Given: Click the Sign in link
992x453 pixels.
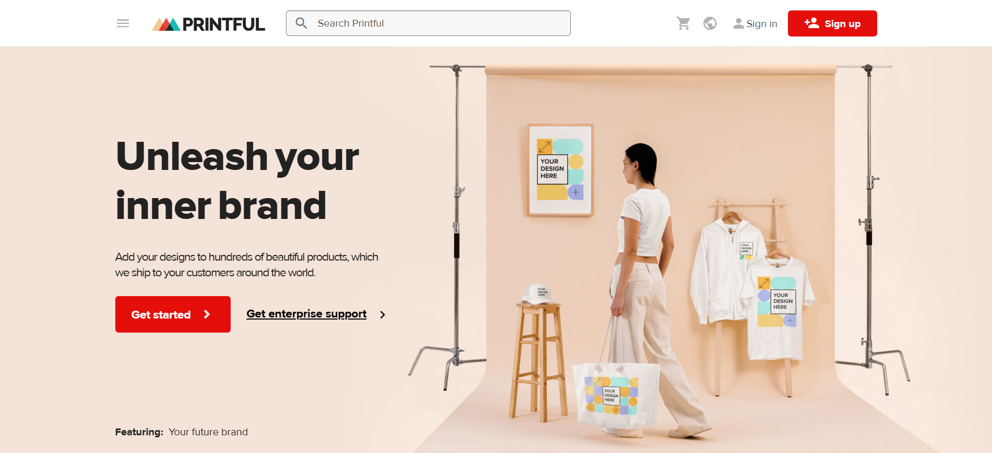Looking at the screenshot, I should [x=755, y=23].
